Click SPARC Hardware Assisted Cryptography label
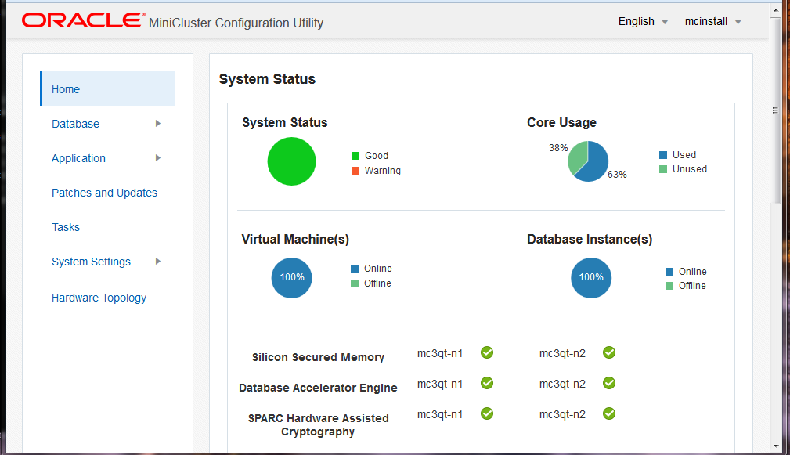The image size is (790, 455). coord(318,424)
